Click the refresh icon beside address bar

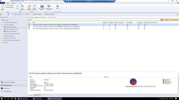tap(178, 14)
